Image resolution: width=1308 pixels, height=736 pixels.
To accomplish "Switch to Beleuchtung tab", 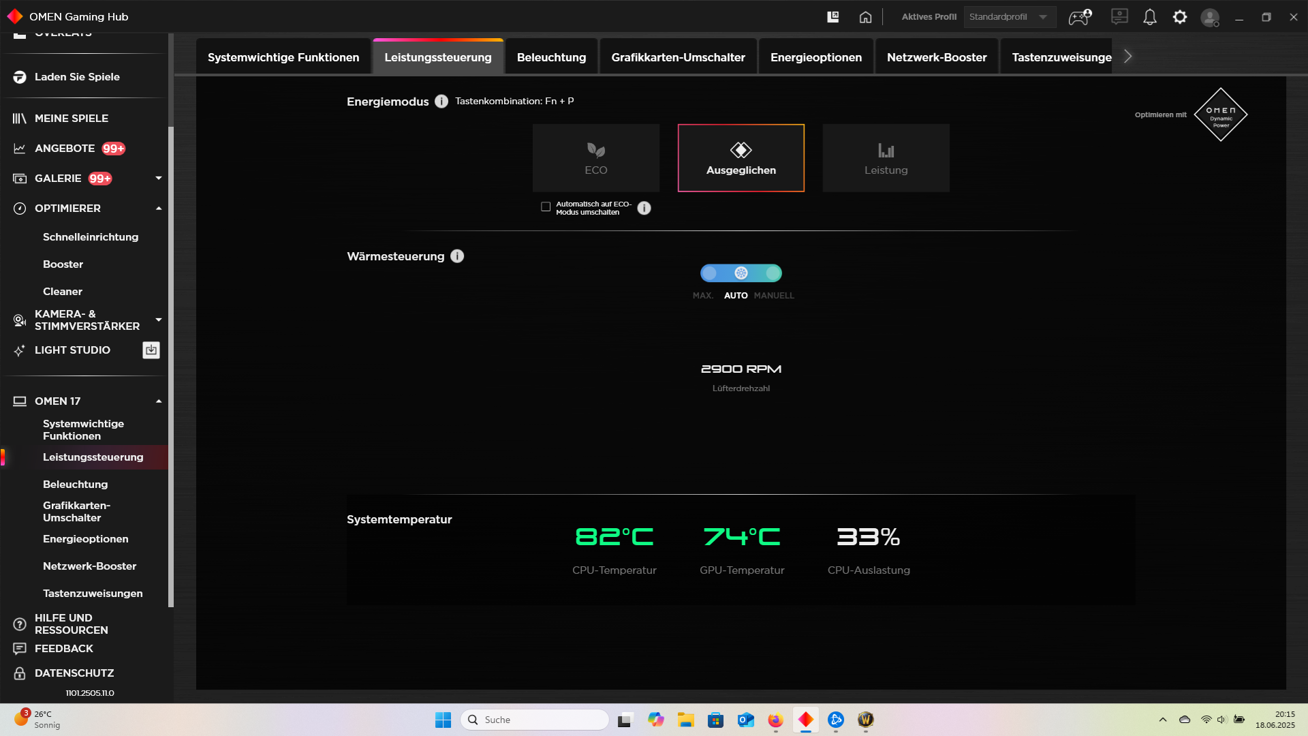I will [x=551, y=57].
